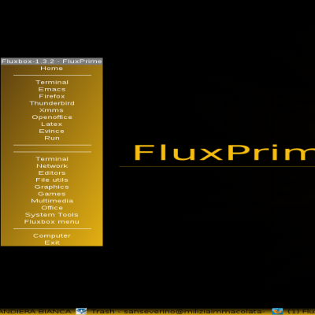Expand the Multimedia submenu

(52, 201)
